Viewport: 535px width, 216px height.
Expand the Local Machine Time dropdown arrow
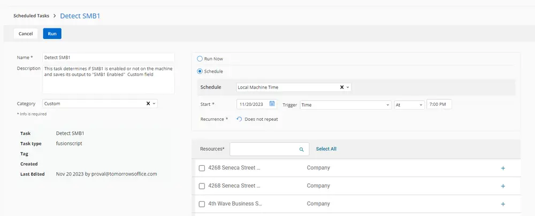point(348,87)
